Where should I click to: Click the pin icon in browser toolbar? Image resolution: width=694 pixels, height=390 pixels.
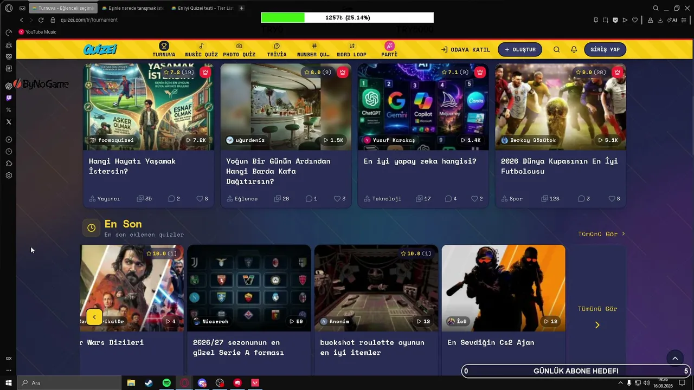[x=596, y=20]
